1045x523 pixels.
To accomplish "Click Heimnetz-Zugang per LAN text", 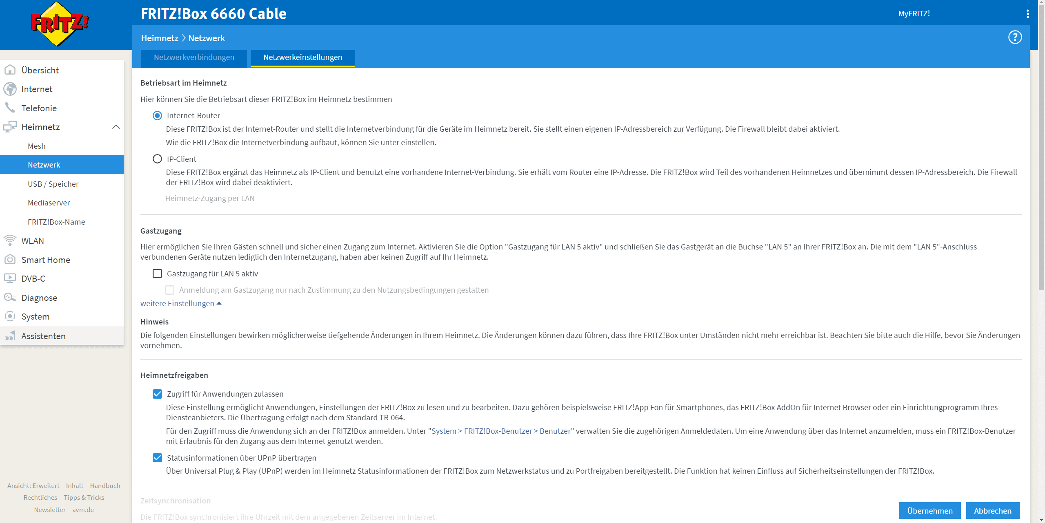I will [210, 198].
